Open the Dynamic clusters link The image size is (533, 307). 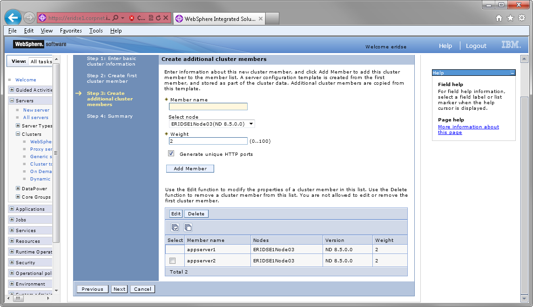[40, 179]
